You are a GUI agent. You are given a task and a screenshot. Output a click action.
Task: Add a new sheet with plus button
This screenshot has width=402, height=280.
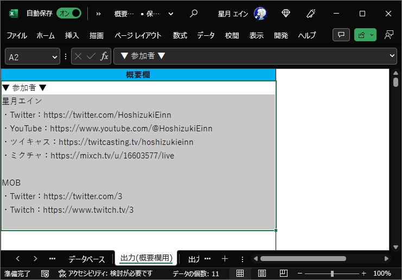coord(225,259)
